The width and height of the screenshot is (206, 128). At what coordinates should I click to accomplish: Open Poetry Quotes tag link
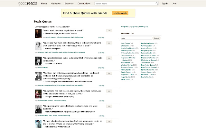(x=126, y=70)
